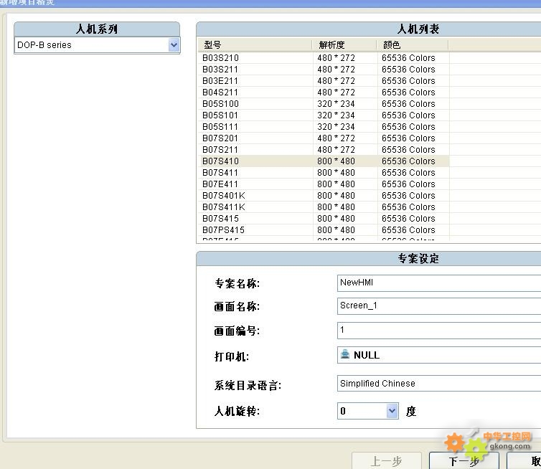This screenshot has height=469, width=541.
Task: Select the DOP-B series combo box text
Action: 44,45
